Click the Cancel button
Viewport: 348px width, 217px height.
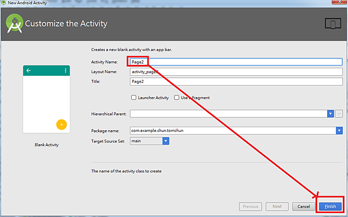[x=303, y=207]
